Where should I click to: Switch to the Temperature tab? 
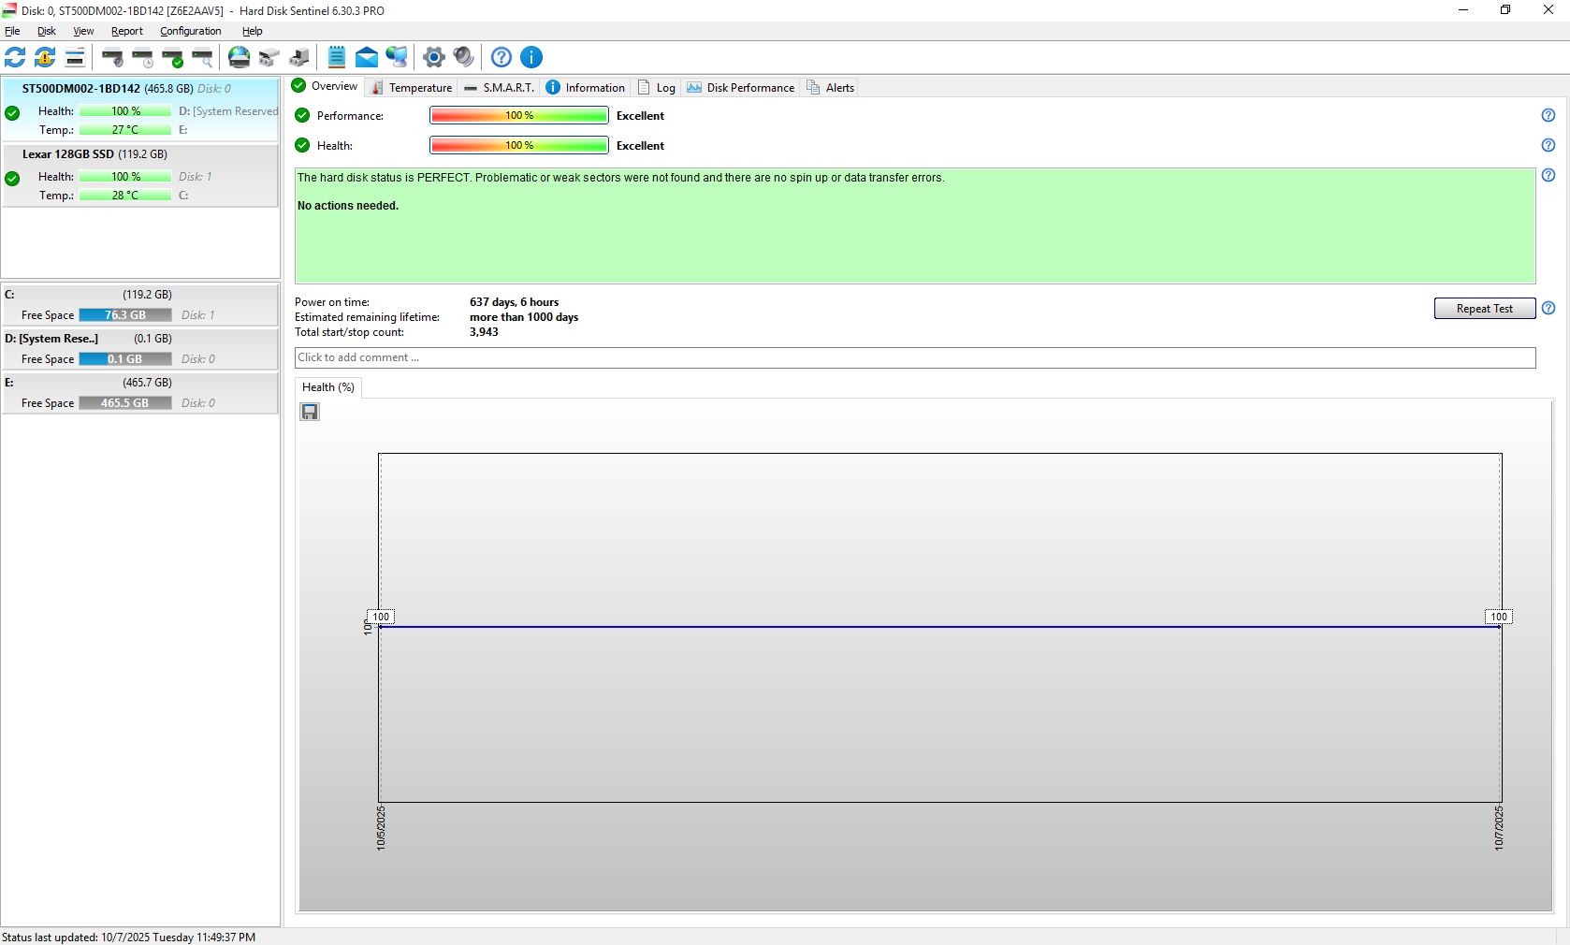412,87
